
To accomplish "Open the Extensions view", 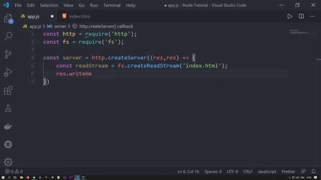I will tap(8, 90).
